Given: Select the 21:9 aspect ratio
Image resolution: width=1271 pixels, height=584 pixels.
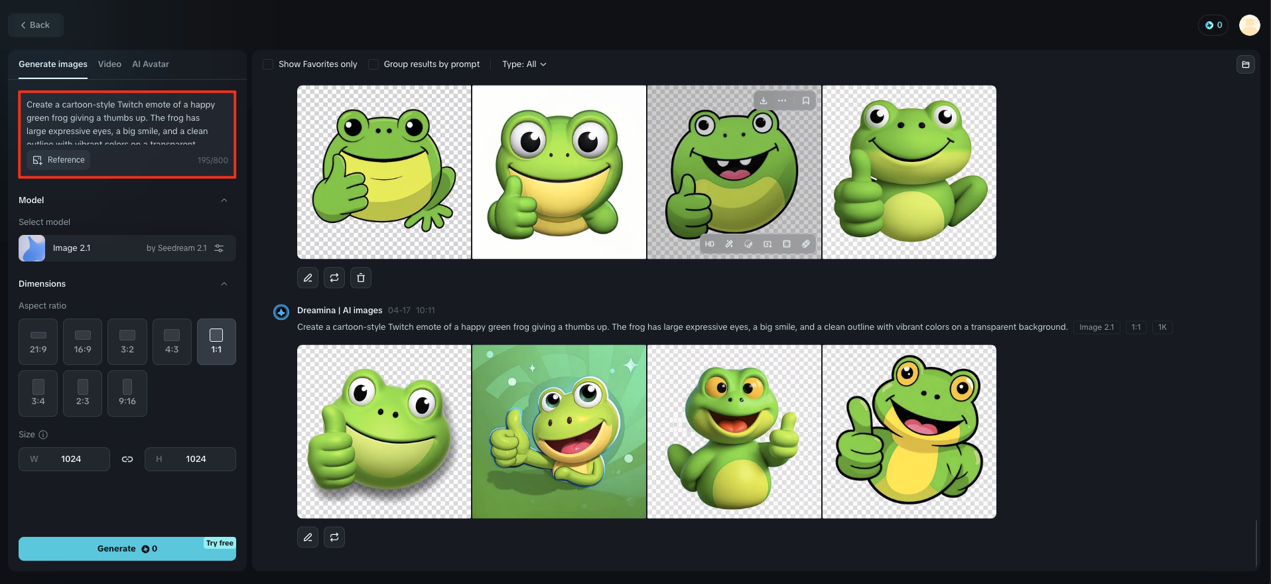Looking at the screenshot, I should point(38,342).
